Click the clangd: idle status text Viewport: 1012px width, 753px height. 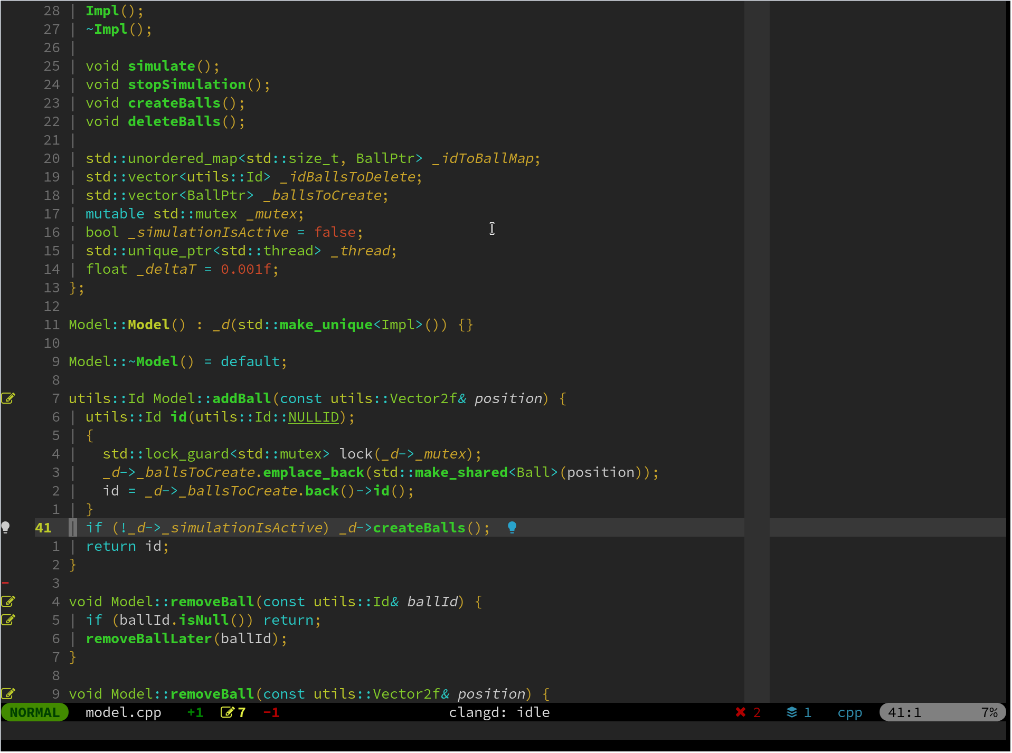point(499,712)
